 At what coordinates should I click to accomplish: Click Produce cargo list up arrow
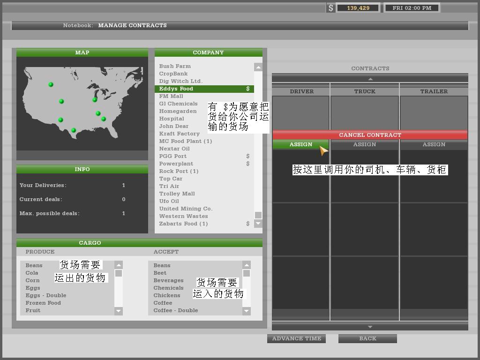tap(118, 265)
